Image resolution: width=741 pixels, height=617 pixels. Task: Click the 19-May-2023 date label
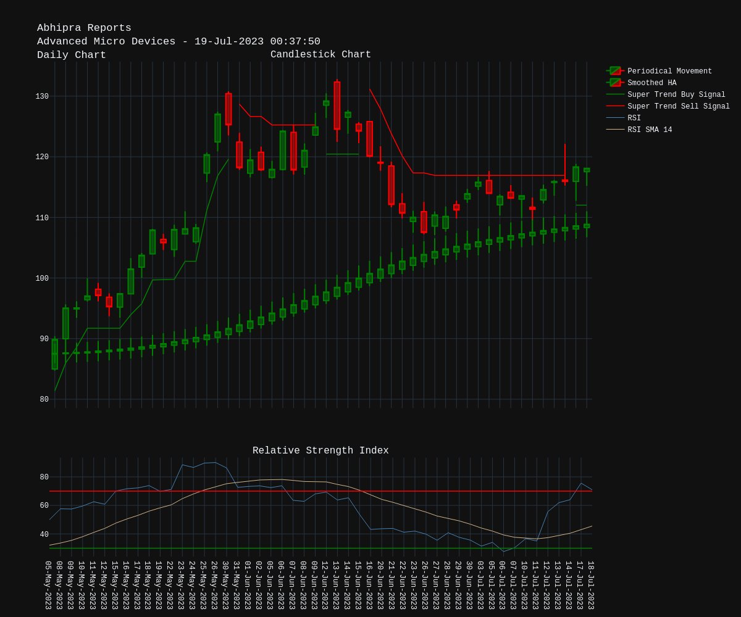[x=159, y=585]
